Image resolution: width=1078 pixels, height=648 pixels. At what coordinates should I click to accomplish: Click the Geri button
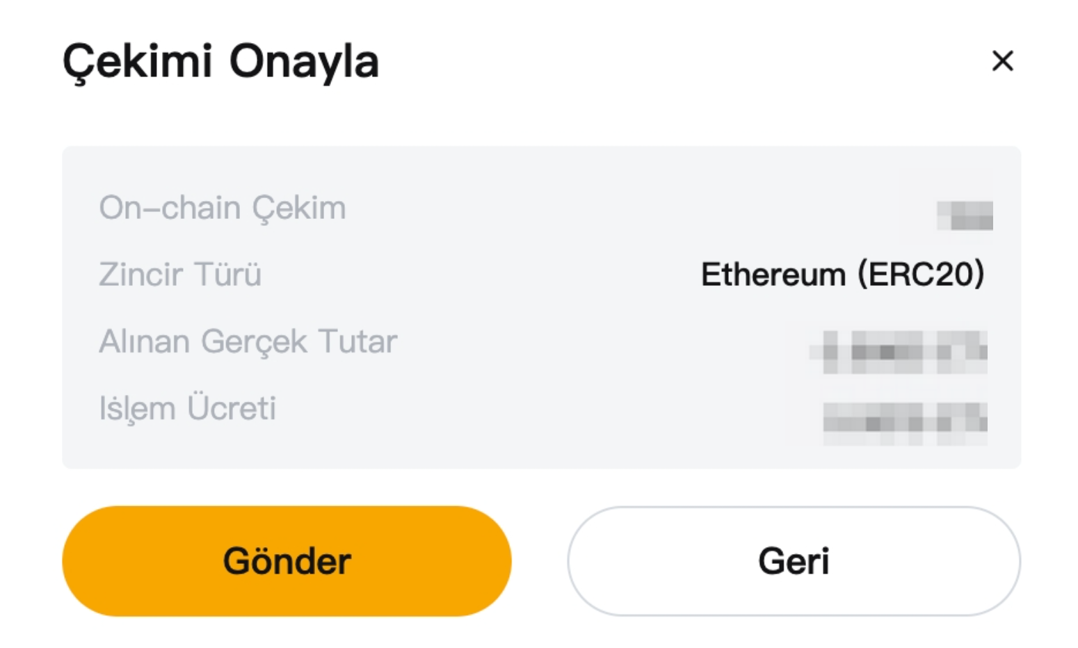pyautogui.click(x=794, y=561)
